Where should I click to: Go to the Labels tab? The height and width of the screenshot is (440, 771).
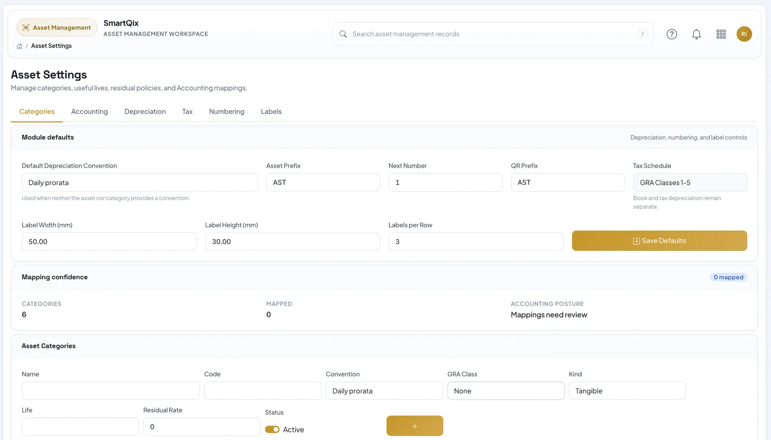271,112
